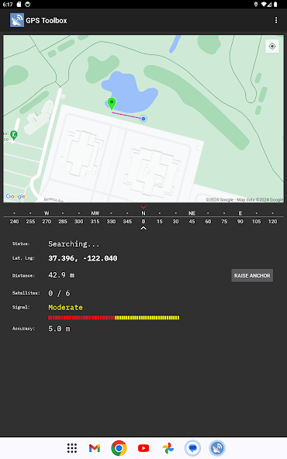The image size is (287, 459).
Task: Click the GPS Toolbox app logo
Action: pyautogui.click(x=17, y=20)
